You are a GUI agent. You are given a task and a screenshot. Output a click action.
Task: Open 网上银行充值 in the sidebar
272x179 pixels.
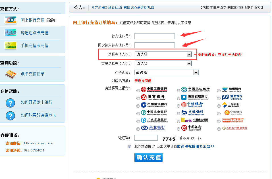click(x=33, y=20)
